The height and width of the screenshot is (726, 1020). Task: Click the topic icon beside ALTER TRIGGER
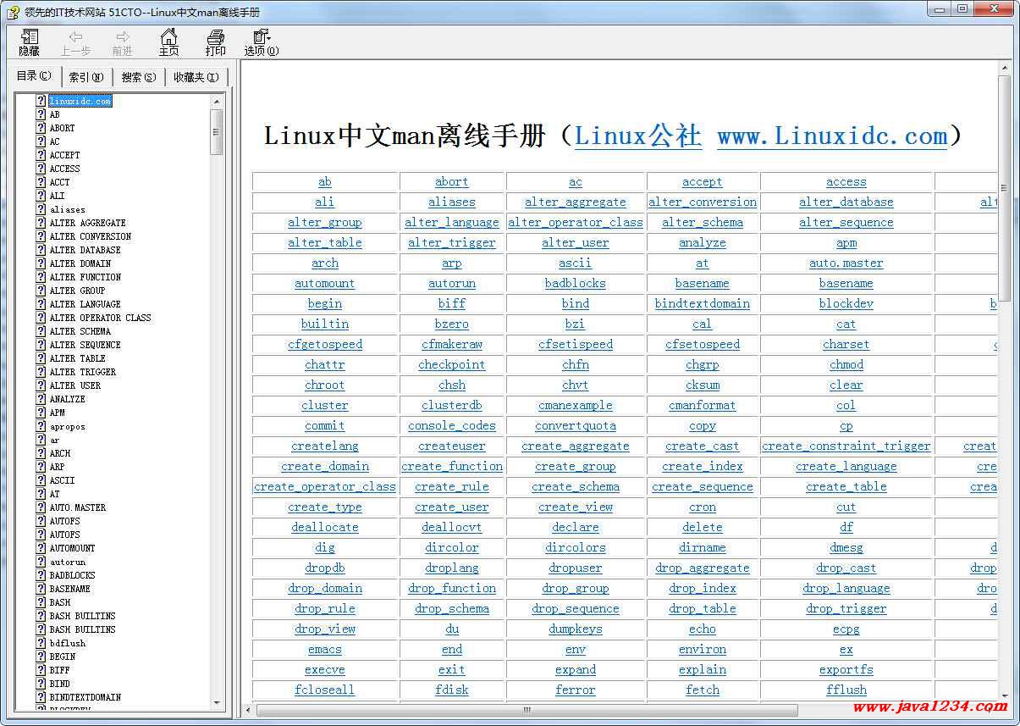[41, 372]
